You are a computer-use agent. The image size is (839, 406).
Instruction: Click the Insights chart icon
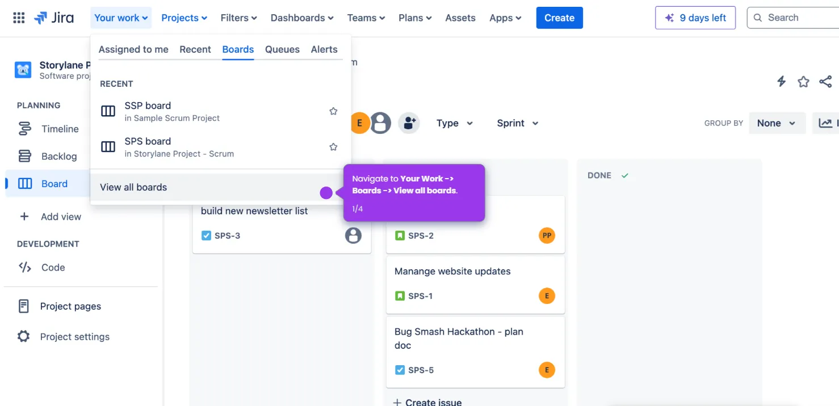[x=826, y=123]
